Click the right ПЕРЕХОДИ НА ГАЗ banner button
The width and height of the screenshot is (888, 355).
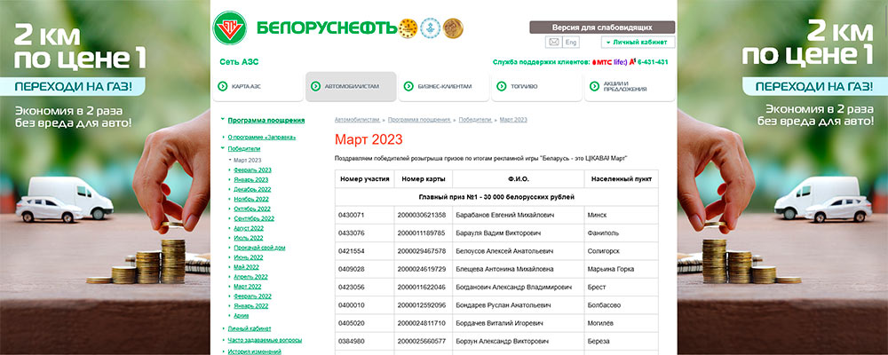click(x=815, y=87)
